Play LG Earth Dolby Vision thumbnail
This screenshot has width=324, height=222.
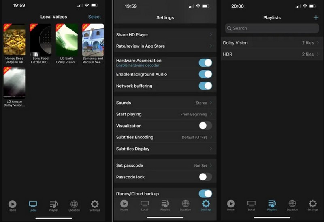(x=67, y=40)
